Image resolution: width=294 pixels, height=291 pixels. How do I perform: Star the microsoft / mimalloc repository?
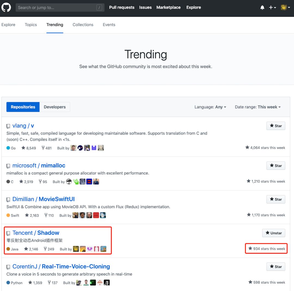276,166
